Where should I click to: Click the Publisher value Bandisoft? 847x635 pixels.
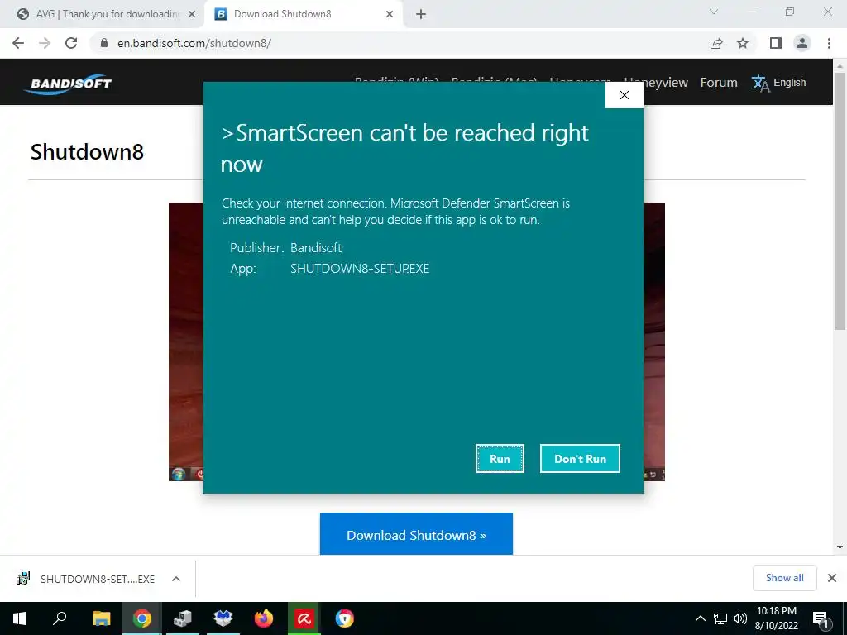[316, 248]
